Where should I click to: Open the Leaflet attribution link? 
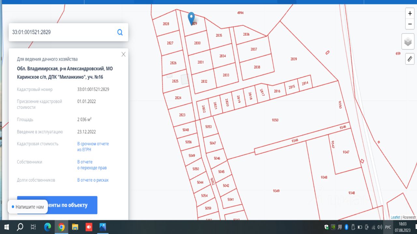pos(395,217)
